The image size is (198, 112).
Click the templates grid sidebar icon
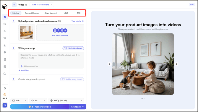[x=5, y=66]
